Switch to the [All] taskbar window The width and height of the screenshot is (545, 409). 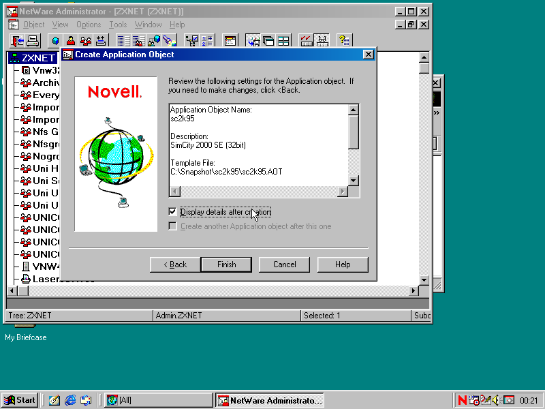pyautogui.click(x=159, y=400)
